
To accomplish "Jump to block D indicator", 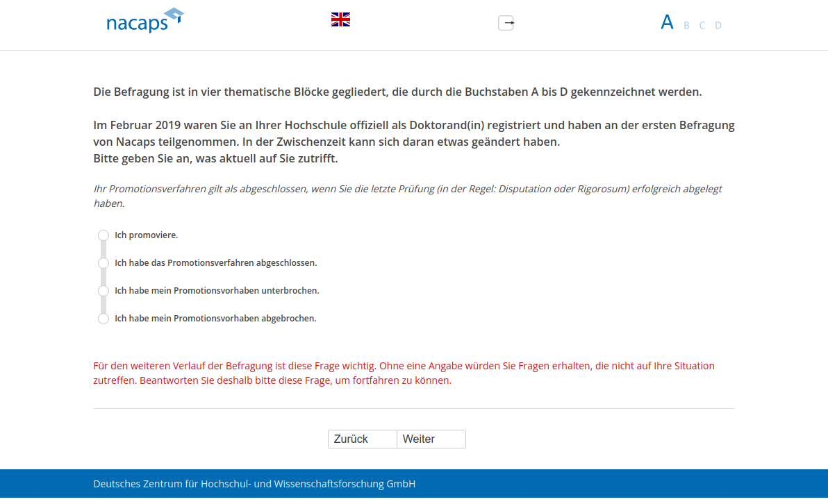I will click(718, 26).
